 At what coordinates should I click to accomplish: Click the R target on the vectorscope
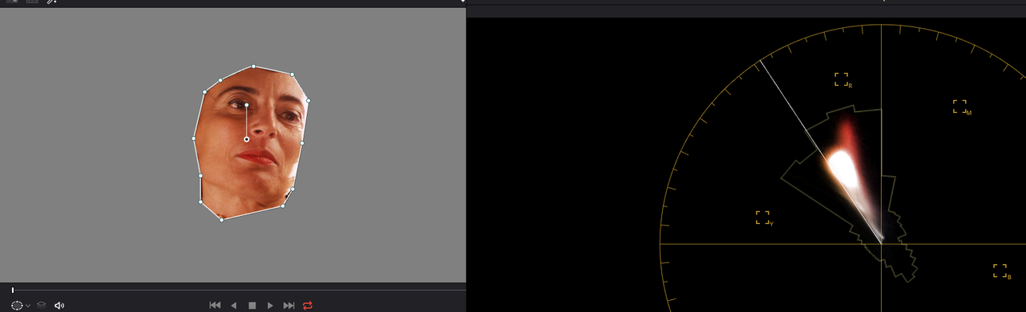[842, 79]
